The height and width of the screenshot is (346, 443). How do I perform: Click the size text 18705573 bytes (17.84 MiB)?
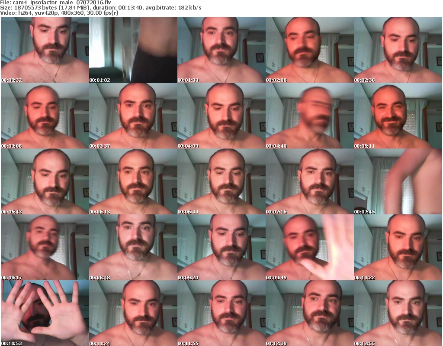point(51,8)
